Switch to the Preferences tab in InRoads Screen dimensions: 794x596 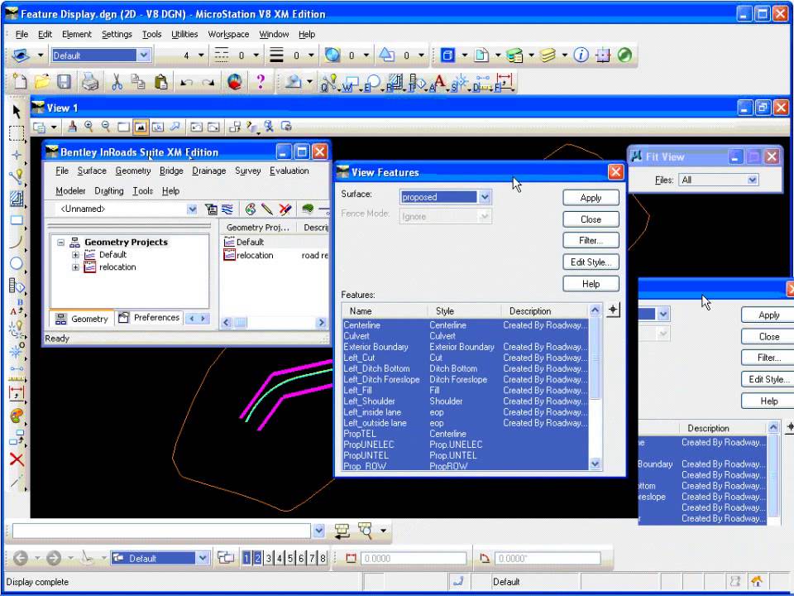150,318
